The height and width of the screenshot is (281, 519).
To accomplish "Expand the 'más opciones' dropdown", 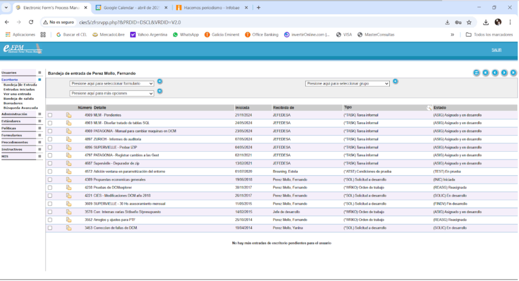I will coord(112,93).
